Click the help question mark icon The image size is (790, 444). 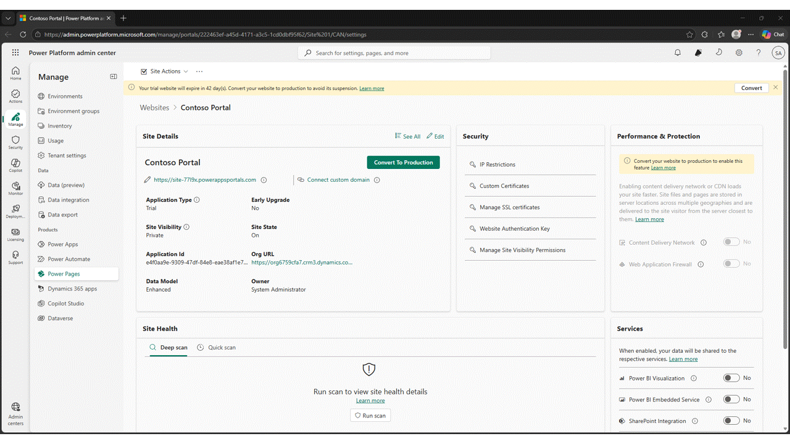click(759, 53)
